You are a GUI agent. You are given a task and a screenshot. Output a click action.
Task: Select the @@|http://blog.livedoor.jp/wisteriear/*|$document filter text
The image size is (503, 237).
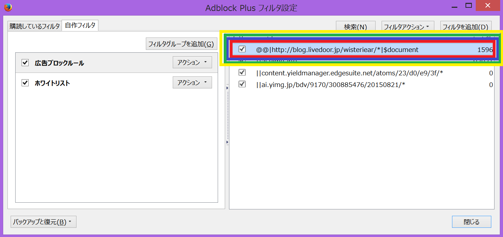pyautogui.click(x=337, y=50)
